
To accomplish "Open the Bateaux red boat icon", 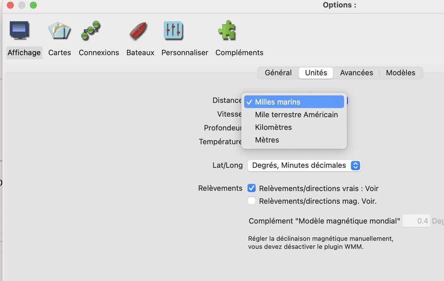I will click(x=139, y=31).
